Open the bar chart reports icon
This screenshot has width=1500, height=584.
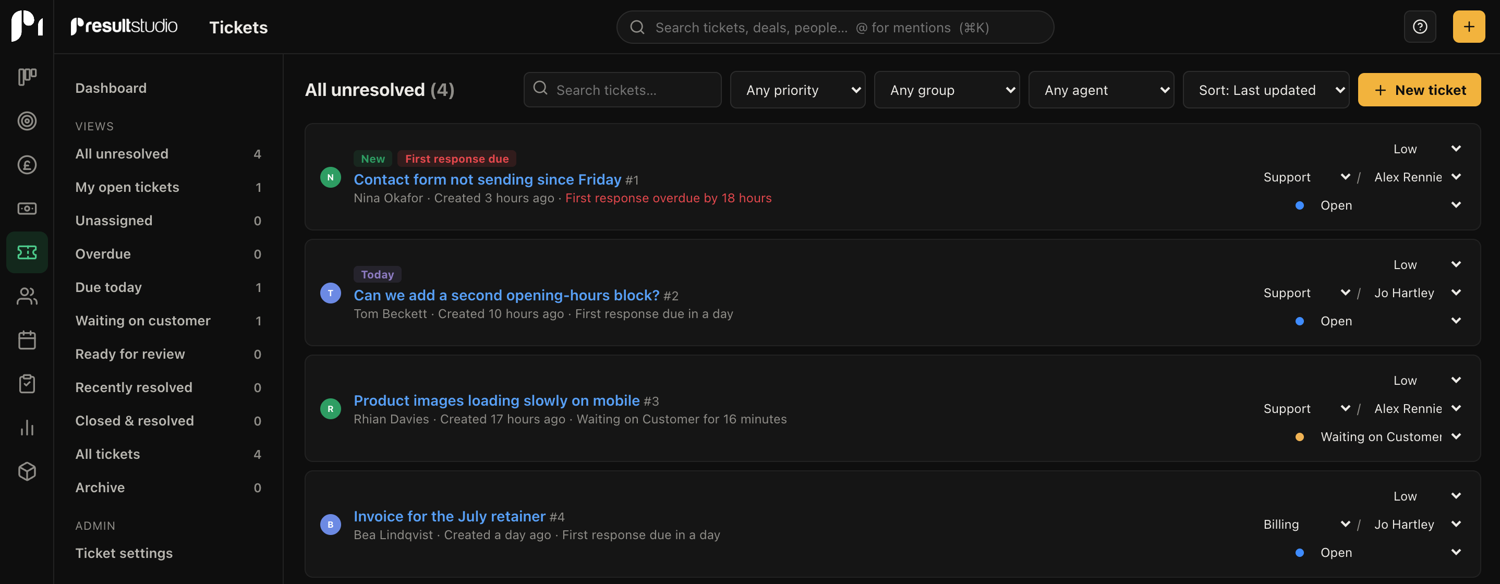tap(27, 428)
